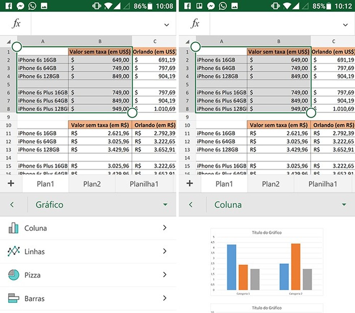The height and width of the screenshot is (313, 355).
Task: Open the Gráfico category dropdown
Action: pos(166,204)
